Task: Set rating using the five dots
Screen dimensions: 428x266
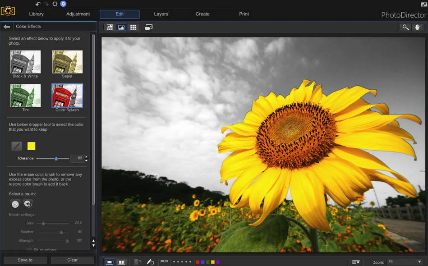Action: coord(182,262)
